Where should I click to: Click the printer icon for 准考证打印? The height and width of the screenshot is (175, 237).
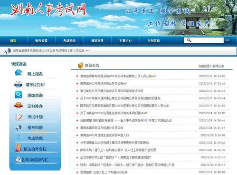(19, 84)
